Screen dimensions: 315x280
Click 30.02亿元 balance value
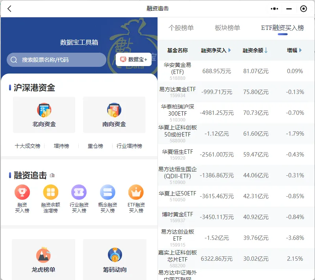pyautogui.click(x=256, y=259)
